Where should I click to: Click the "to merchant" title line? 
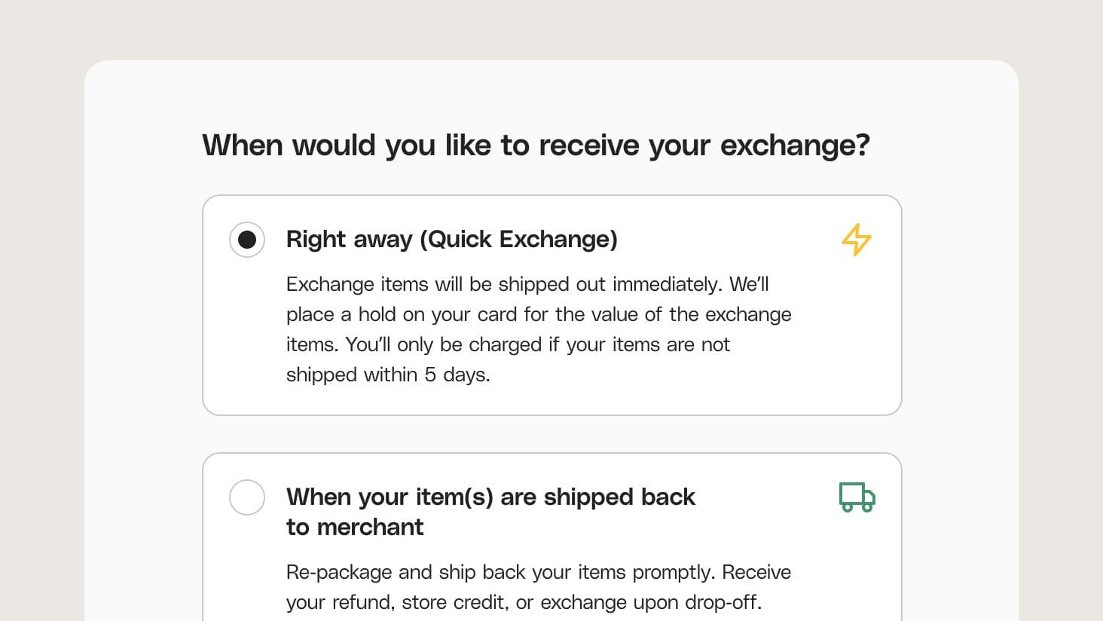(355, 528)
